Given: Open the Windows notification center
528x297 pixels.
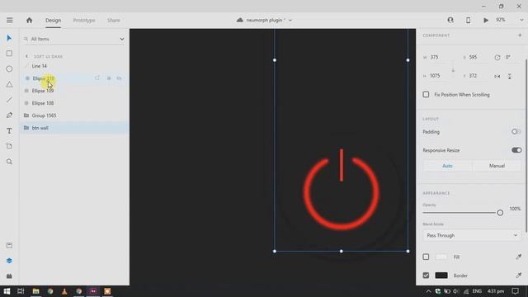Looking at the screenshot, I should click(515, 291).
